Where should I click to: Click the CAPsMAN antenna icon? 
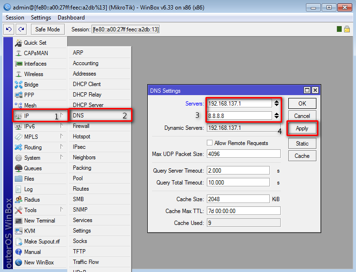coord(19,53)
